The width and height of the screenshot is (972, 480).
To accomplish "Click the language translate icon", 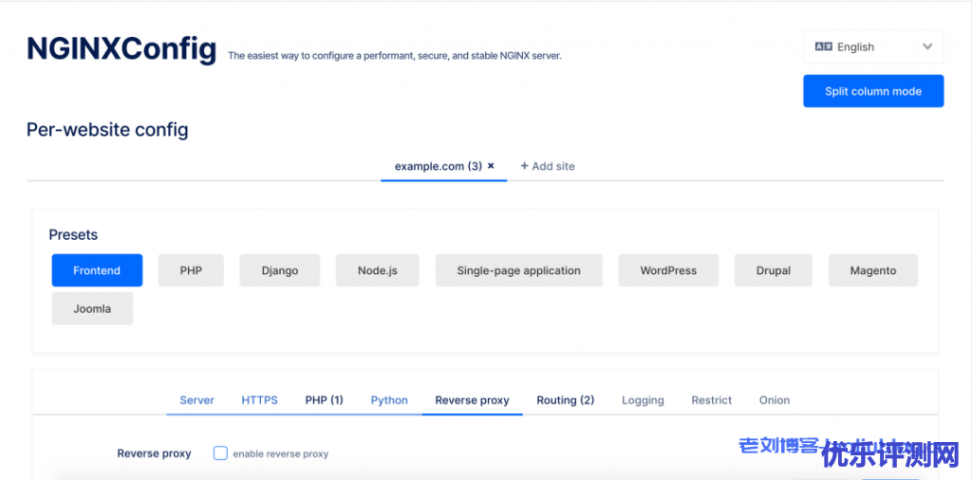I will coord(823,46).
